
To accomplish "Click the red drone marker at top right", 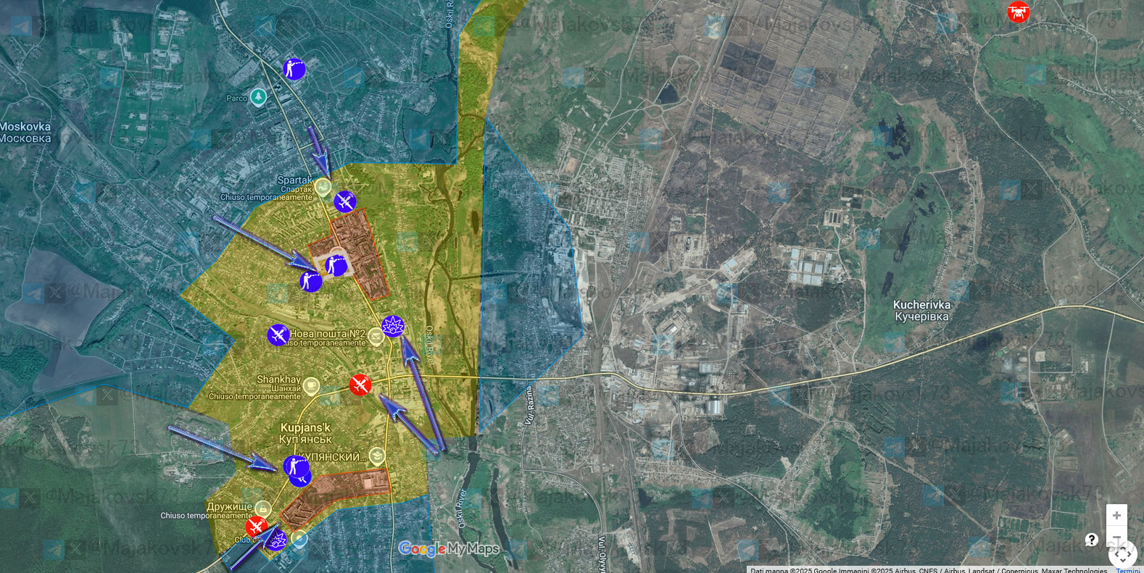I will click(1018, 12).
